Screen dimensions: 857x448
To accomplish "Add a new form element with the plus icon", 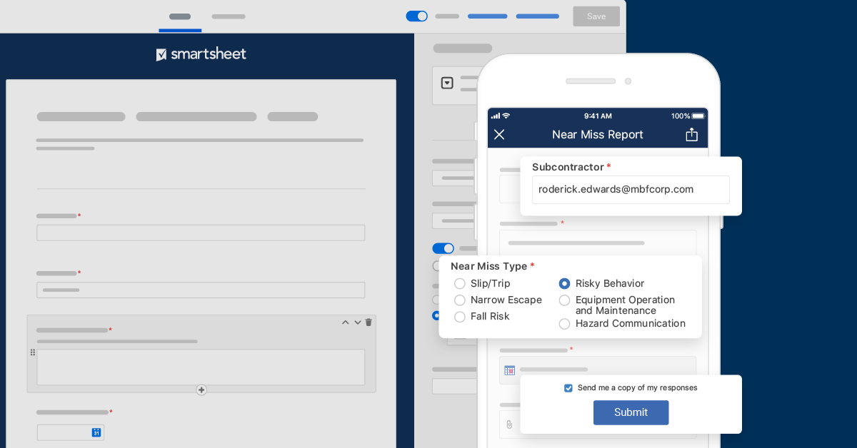I will tap(201, 390).
